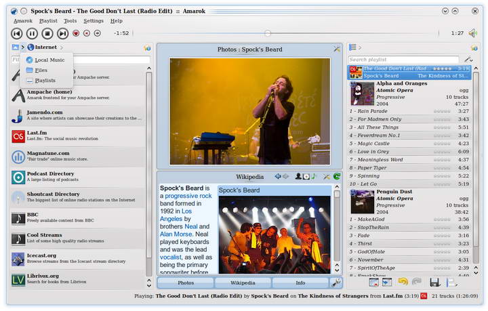The height and width of the screenshot is (311, 488).
Task: Seek with the track progress slider handle
Action: (x=267, y=33)
